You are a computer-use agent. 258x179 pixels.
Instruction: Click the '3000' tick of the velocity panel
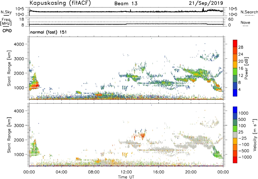tap(19, 125)
